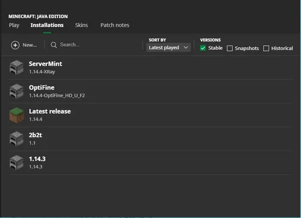The image size is (301, 218).
Task: Click the 2b2t furnace icon
Action: click(16, 139)
